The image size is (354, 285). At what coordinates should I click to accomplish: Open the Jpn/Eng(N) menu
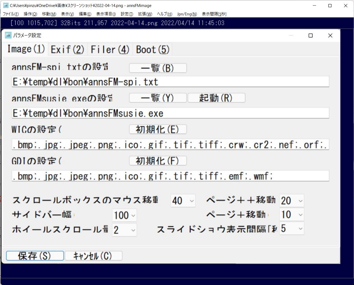click(x=187, y=14)
